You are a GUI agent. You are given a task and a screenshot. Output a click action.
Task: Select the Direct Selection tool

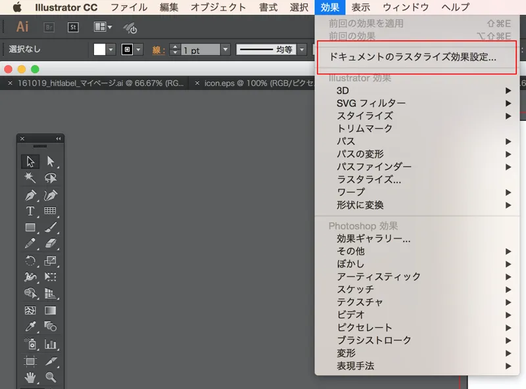51,161
